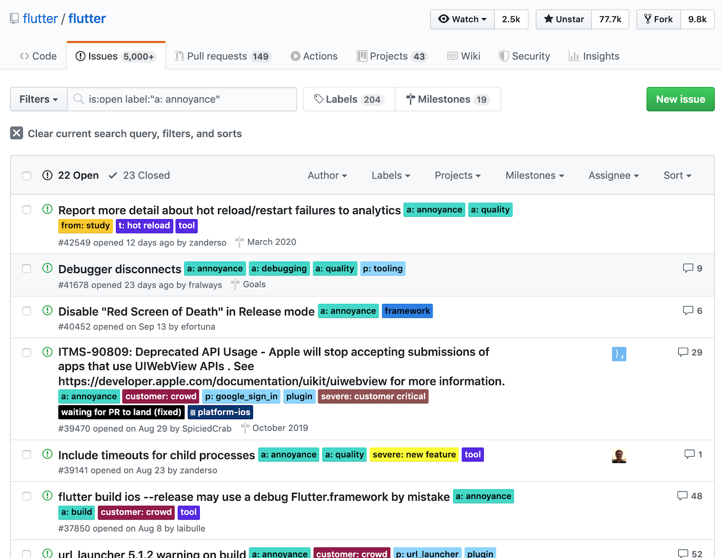
Task: Unstar the repository
Action: coord(564,19)
